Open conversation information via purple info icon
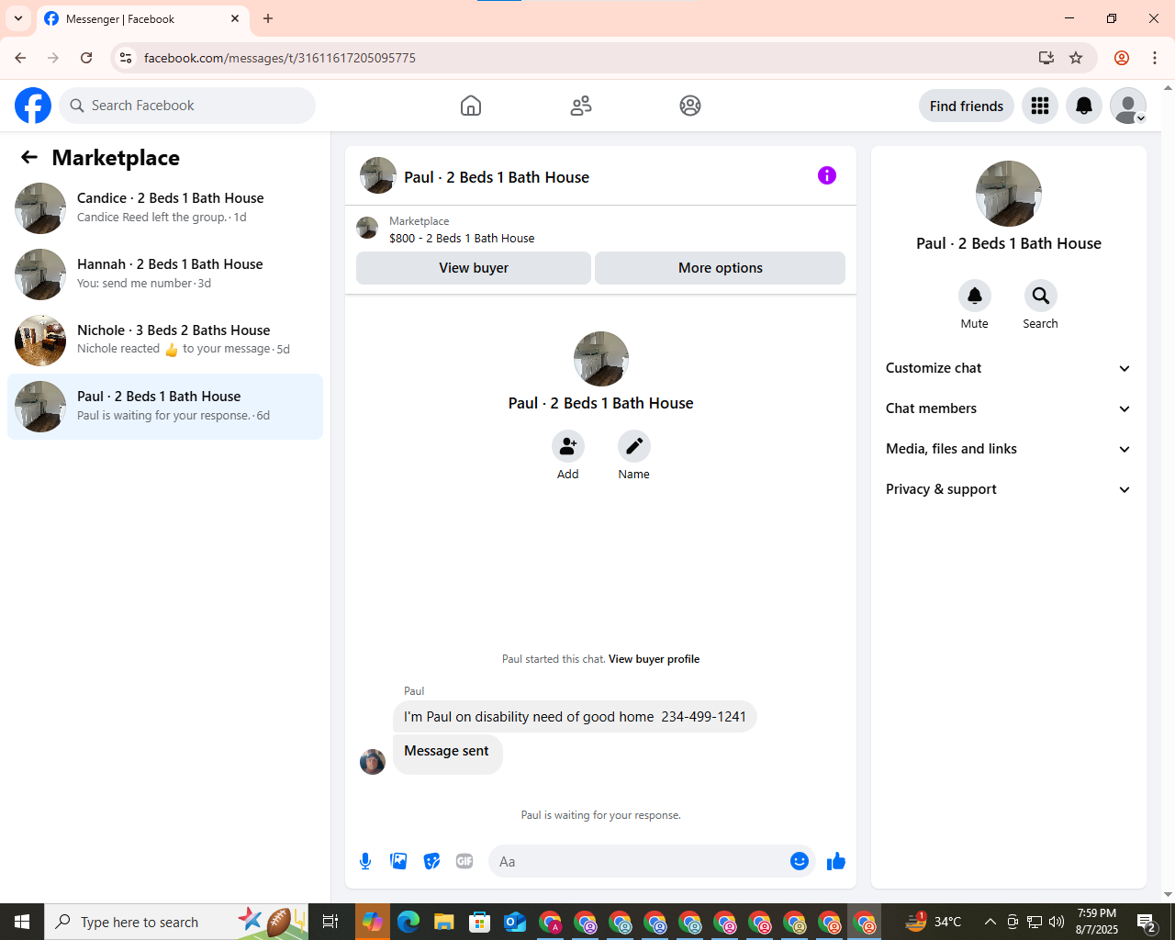The height and width of the screenshot is (940, 1175). click(827, 175)
